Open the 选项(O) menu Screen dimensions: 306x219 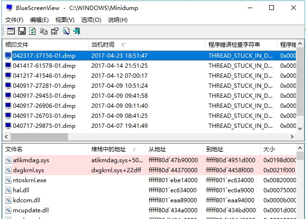(91, 20)
